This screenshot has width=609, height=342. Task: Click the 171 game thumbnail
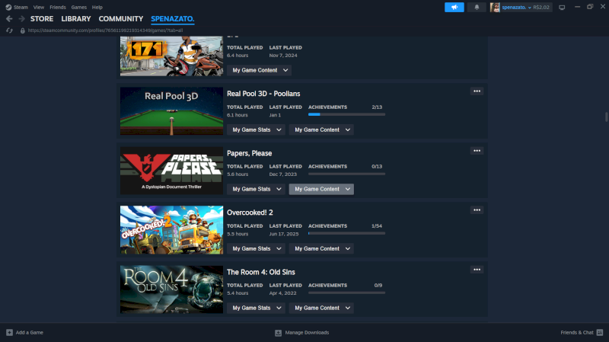coord(172,56)
